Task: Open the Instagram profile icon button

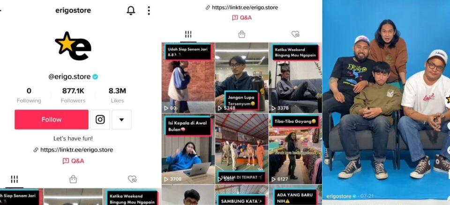Action: tap(100, 120)
